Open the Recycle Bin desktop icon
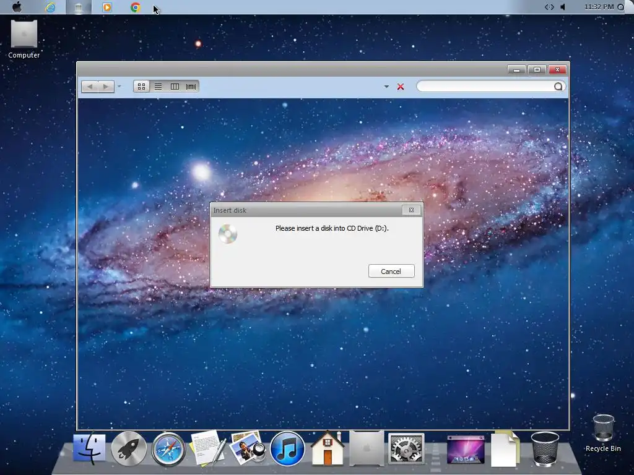The width and height of the screenshot is (634, 475). (x=603, y=434)
